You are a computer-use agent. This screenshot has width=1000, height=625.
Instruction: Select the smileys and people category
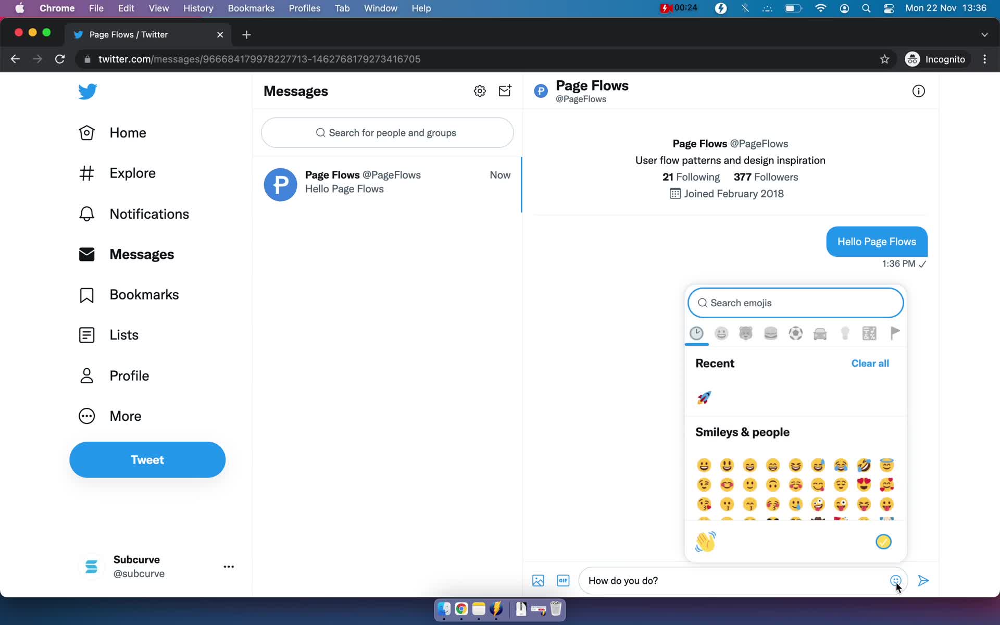[721, 333]
